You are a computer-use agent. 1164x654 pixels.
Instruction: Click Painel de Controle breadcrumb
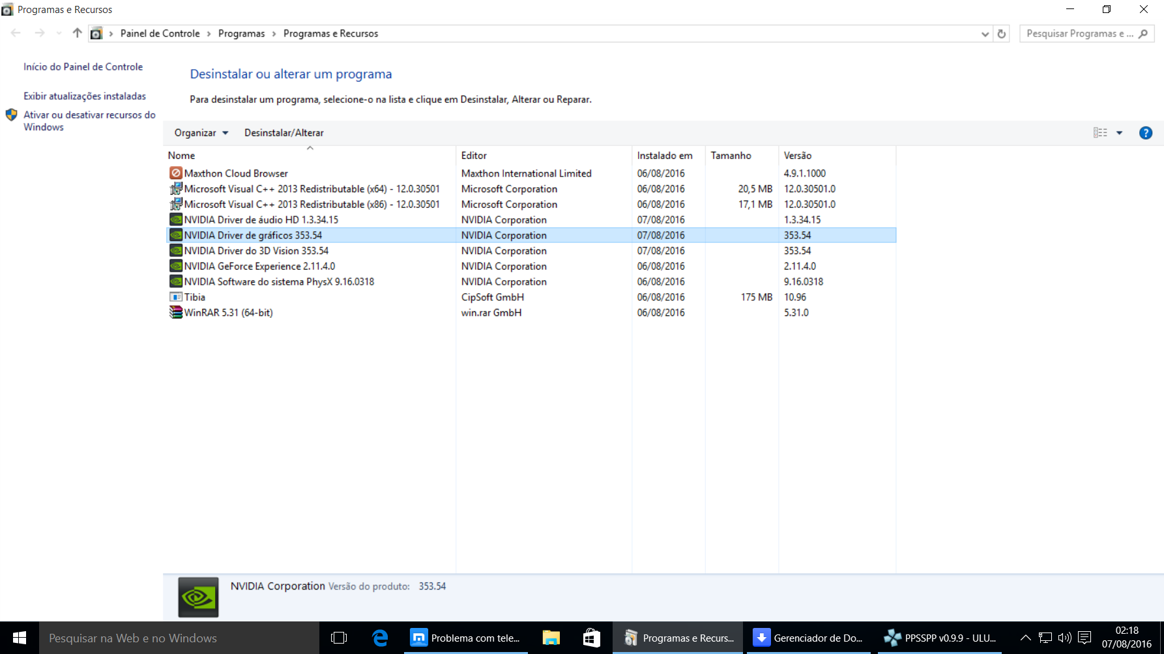pyautogui.click(x=160, y=34)
